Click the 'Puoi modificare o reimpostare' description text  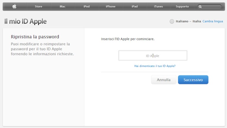42,49
